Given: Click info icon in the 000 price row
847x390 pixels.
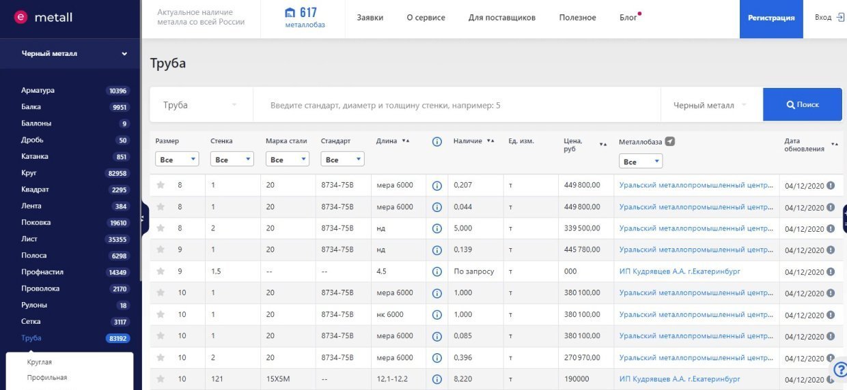Looking at the screenshot, I should coord(437,271).
